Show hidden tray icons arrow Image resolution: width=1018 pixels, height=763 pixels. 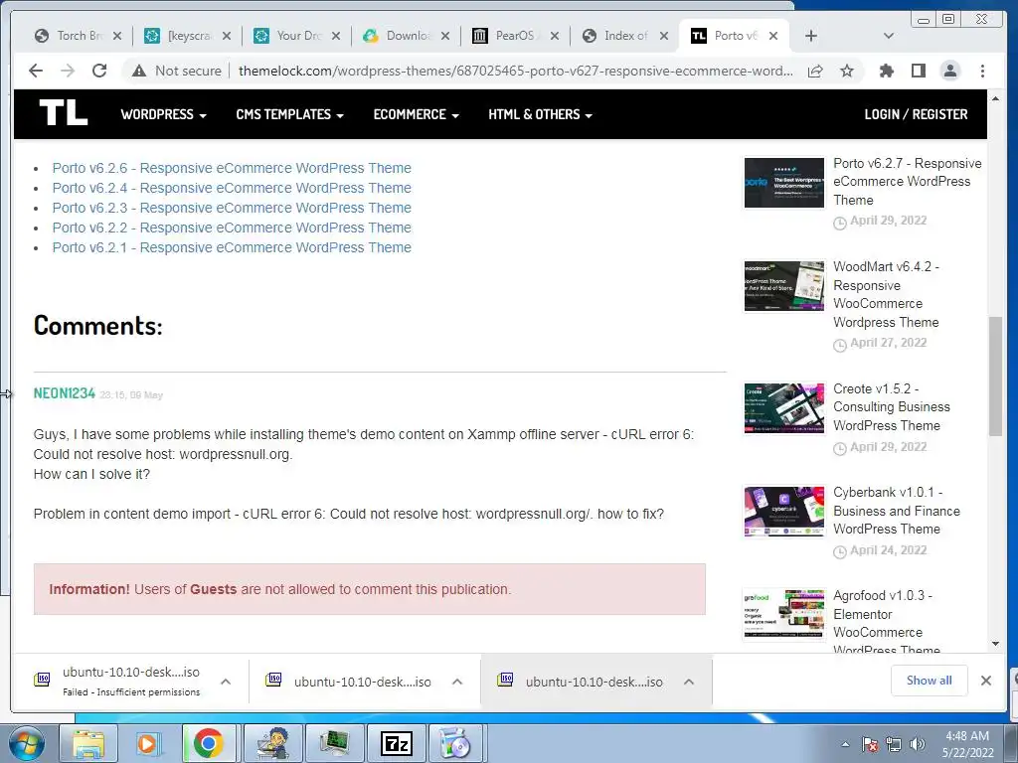click(845, 744)
